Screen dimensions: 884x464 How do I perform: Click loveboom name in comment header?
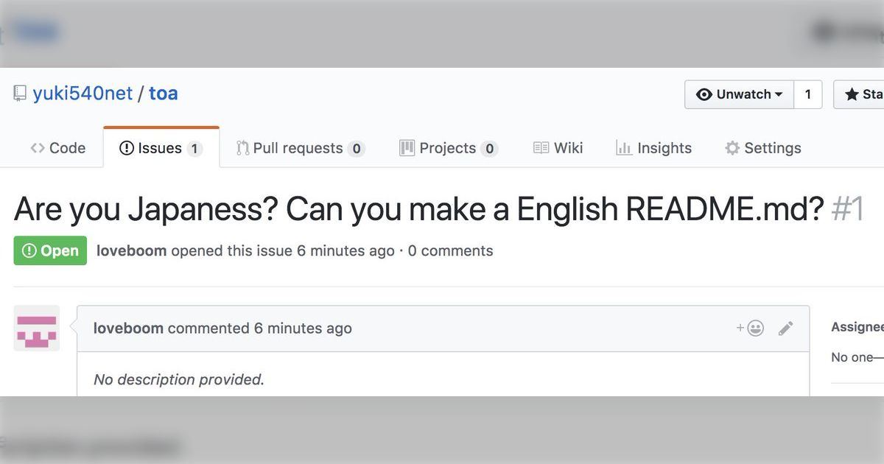point(128,328)
